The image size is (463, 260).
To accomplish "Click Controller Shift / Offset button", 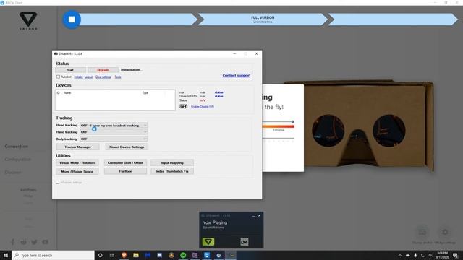I will 125,162.
